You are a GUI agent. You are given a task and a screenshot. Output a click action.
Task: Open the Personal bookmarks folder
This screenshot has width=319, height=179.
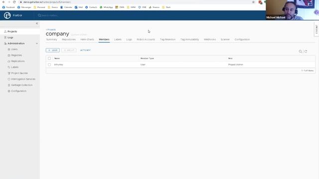click(39, 7)
